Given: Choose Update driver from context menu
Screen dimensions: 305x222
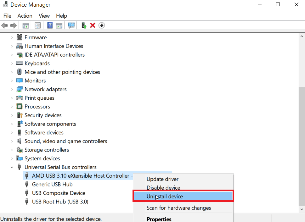Looking at the screenshot, I should click(x=183, y=179).
